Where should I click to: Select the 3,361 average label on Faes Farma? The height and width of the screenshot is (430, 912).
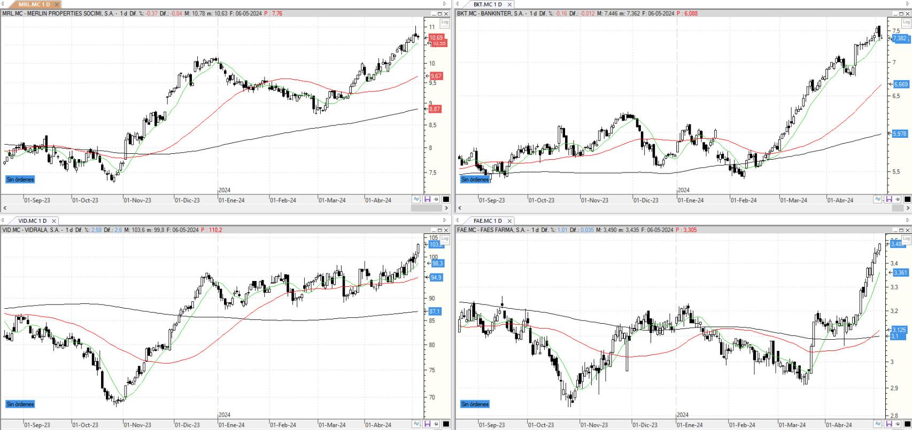[x=901, y=273]
